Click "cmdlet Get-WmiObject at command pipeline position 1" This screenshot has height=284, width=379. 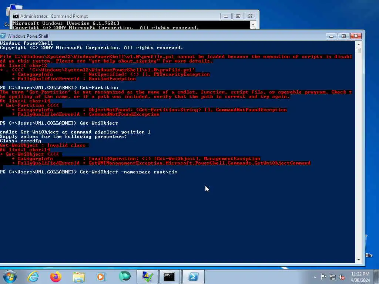pyautogui.click(x=75, y=132)
